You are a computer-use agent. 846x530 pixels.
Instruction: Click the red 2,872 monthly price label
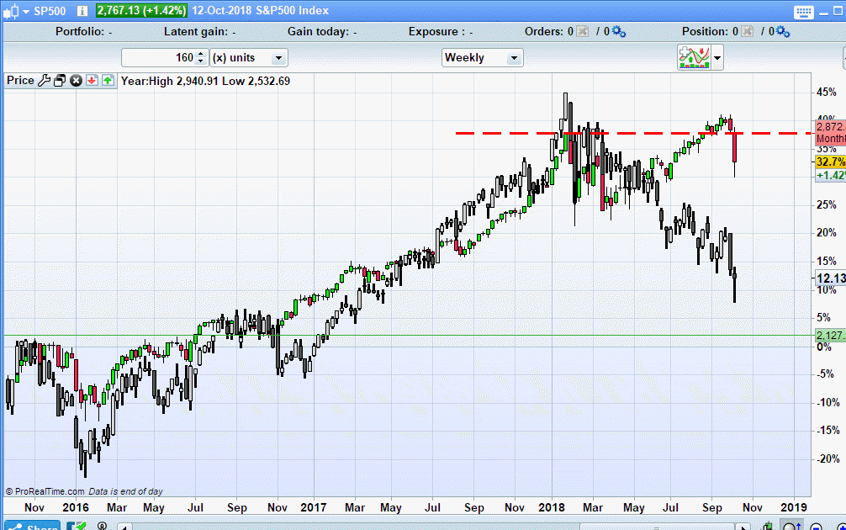pyautogui.click(x=830, y=133)
